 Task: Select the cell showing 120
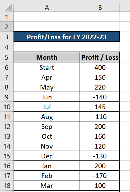click(x=100, y=146)
